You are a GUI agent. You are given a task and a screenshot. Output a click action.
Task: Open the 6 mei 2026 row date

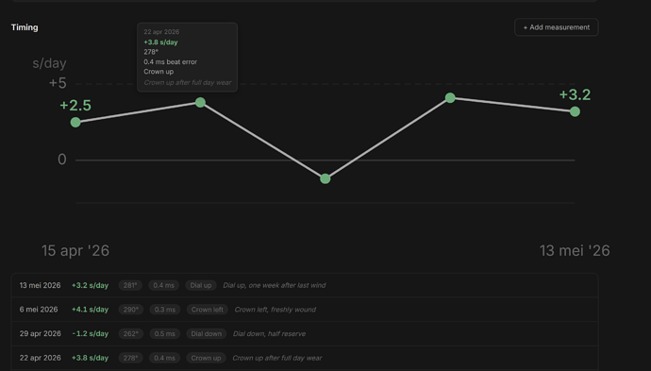39,310
